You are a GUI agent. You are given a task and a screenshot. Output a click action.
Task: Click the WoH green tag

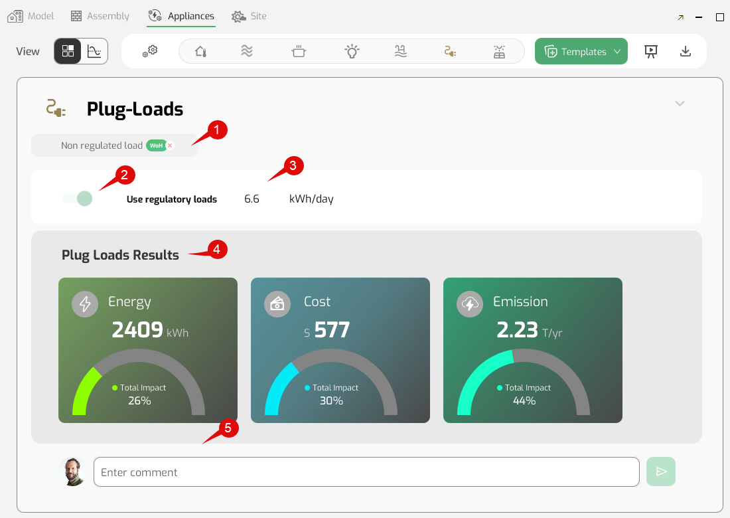(157, 145)
